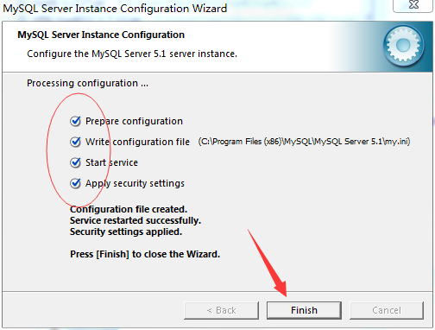Click the Service restarted successfully message
This screenshot has width=435, height=330.
click(x=136, y=220)
